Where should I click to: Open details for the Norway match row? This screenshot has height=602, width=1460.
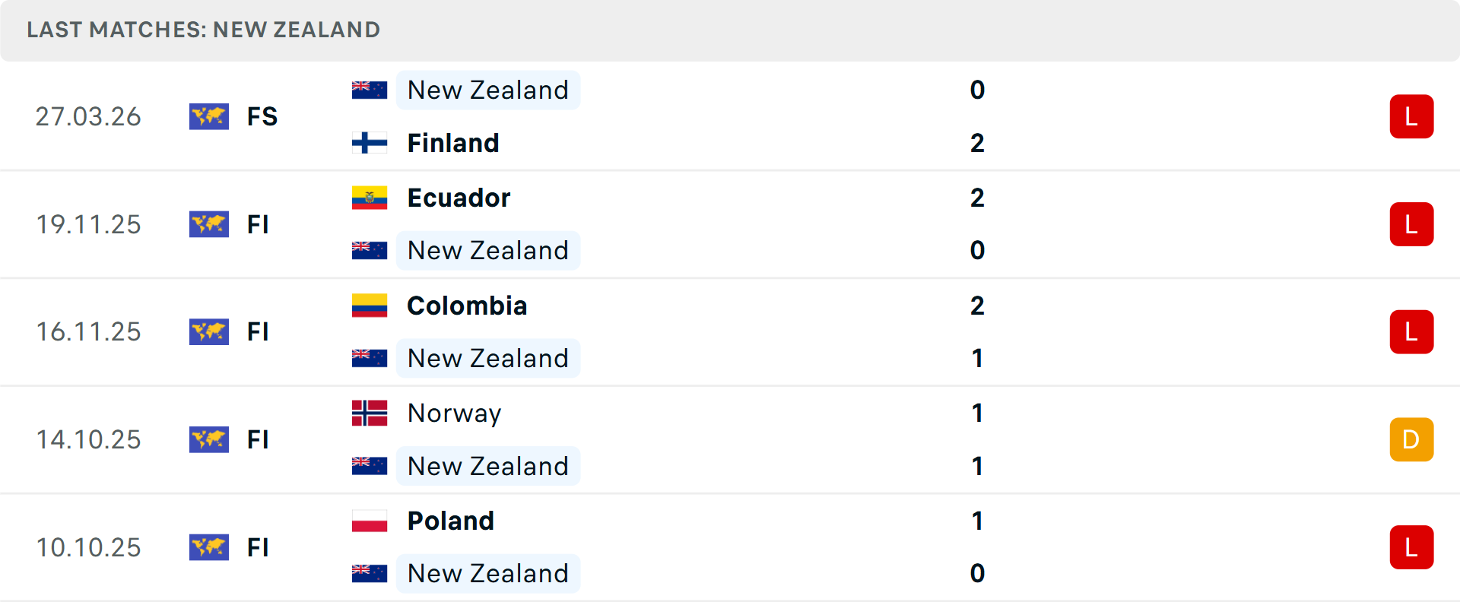tap(730, 439)
